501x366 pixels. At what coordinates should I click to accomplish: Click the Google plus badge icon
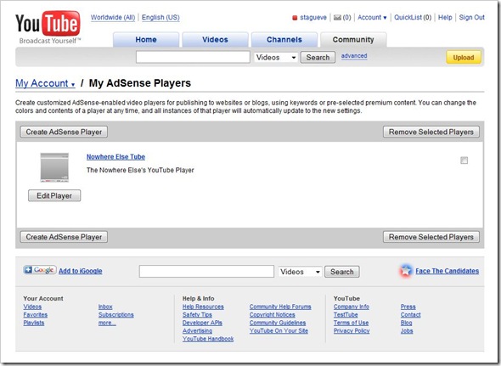[40, 270]
